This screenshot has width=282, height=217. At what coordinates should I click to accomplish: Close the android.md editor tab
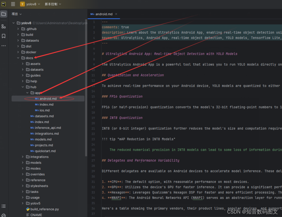pyautogui.click(x=116, y=14)
